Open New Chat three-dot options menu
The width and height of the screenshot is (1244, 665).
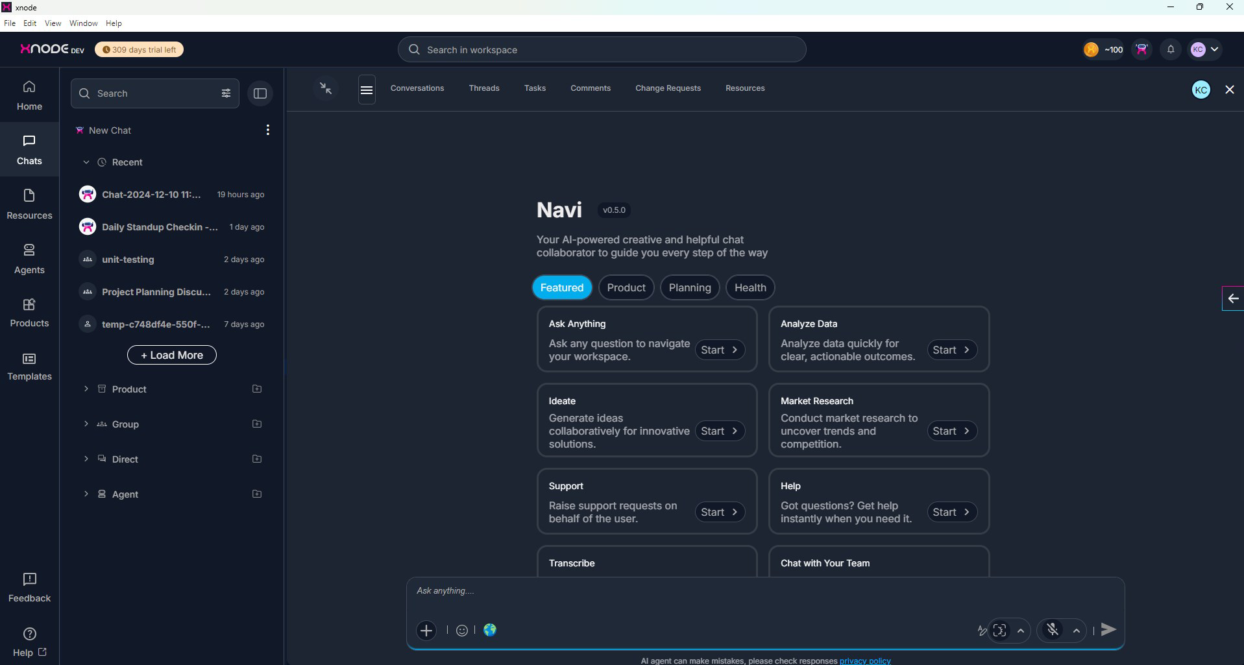[267, 130]
